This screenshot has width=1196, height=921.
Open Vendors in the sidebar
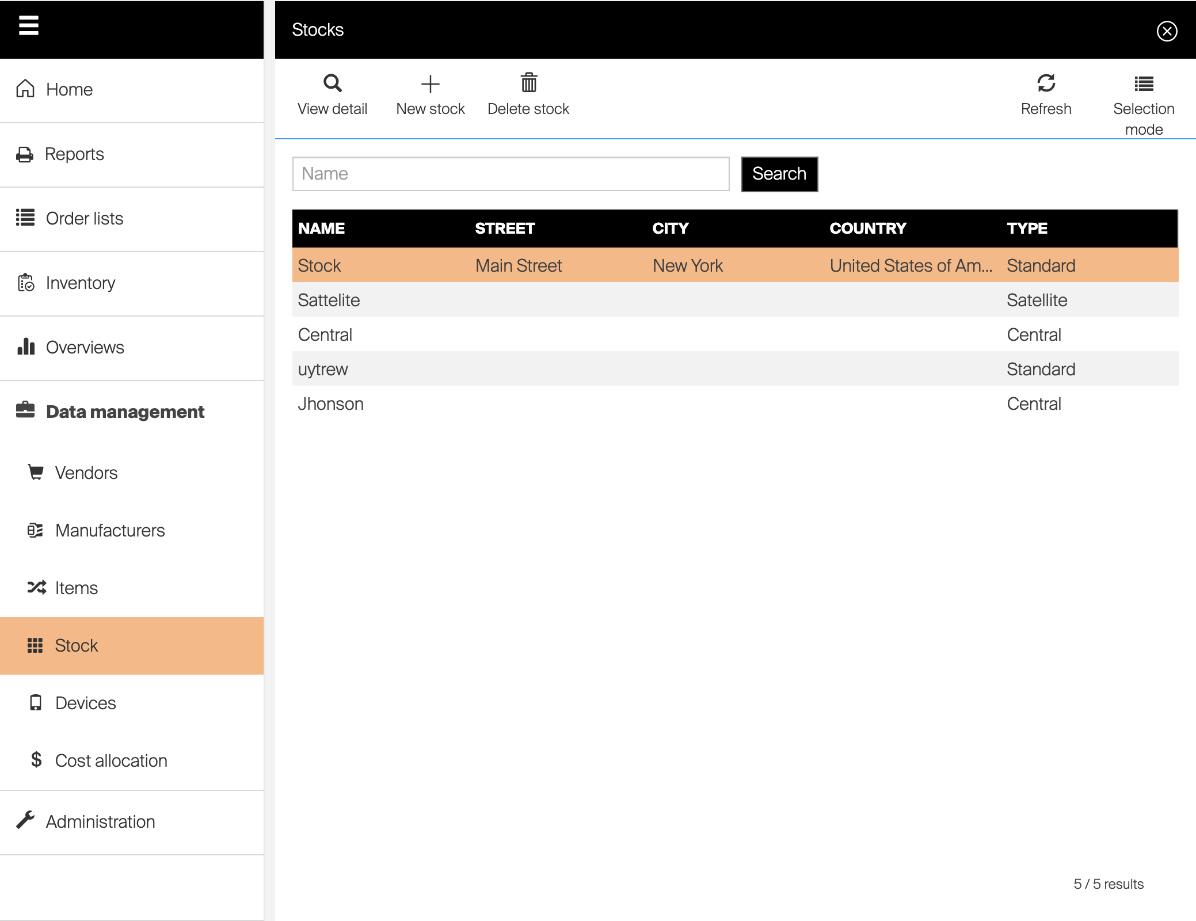(86, 473)
